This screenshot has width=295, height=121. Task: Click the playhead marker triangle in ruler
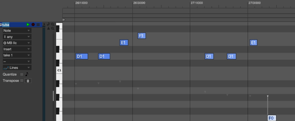[x=64, y=20]
